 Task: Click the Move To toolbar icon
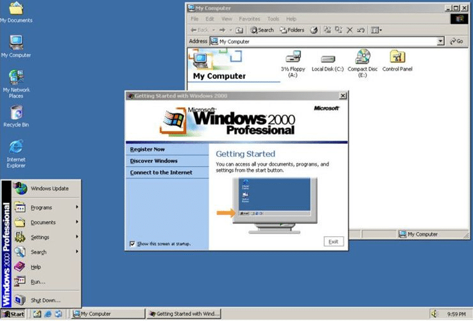(327, 30)
